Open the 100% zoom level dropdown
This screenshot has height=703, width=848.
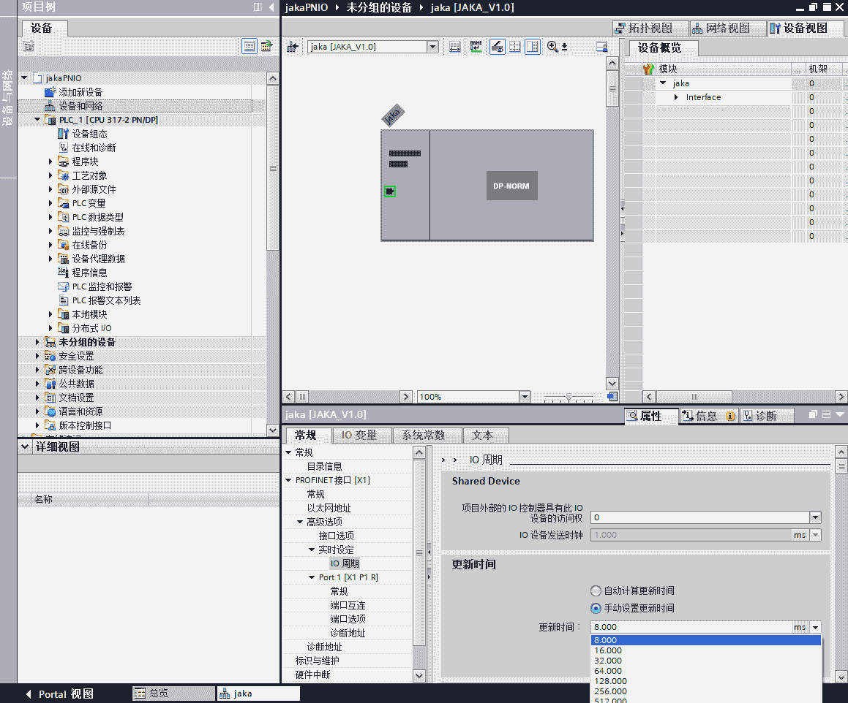pos(524,397)
